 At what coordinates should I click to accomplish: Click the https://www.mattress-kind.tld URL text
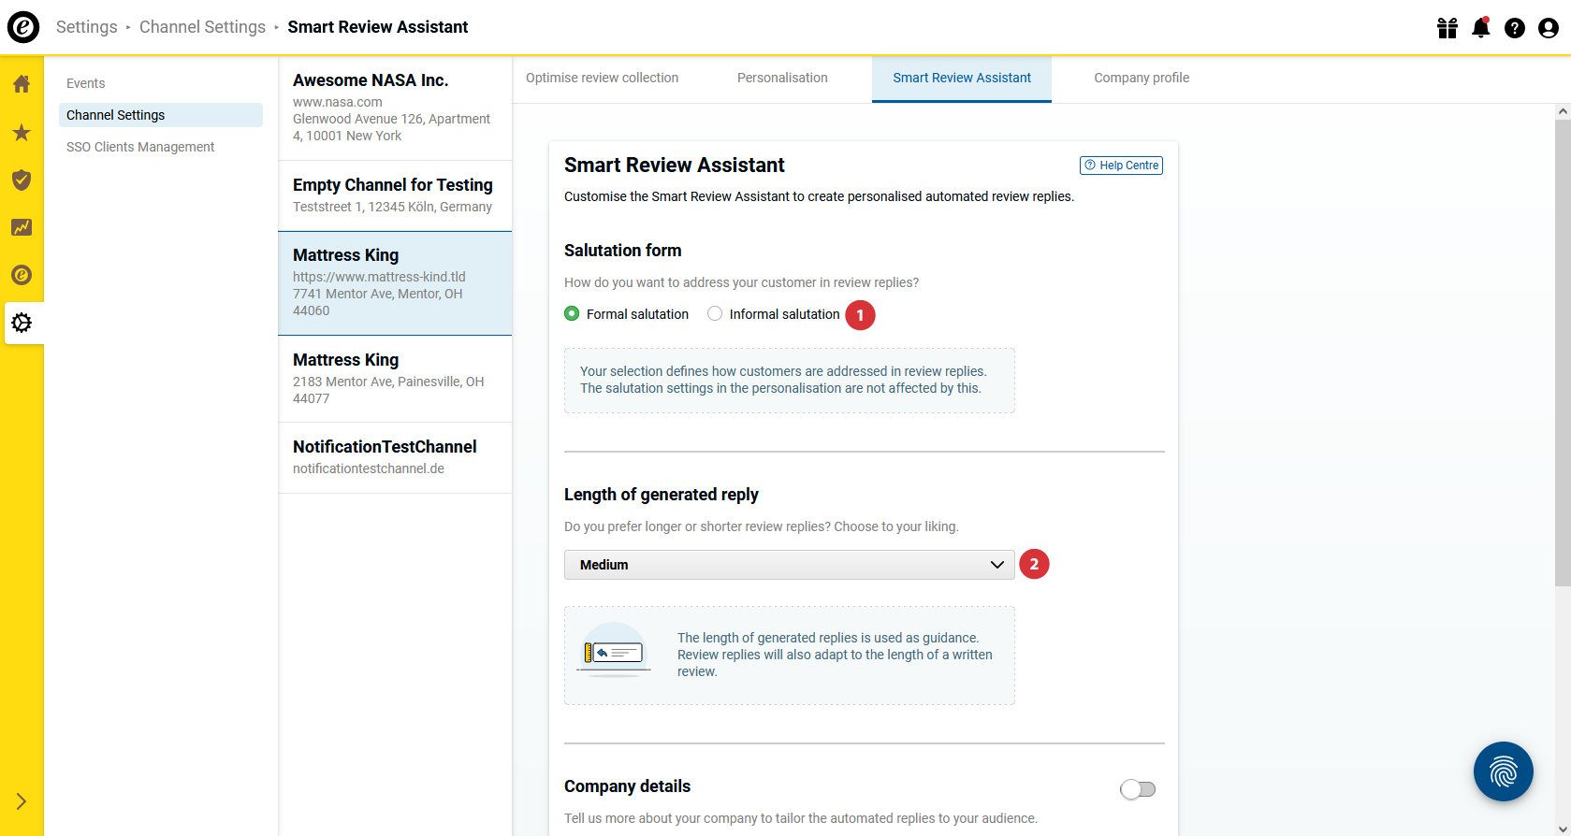379,277
